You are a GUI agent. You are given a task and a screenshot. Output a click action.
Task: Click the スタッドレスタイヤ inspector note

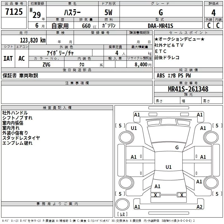click(x=21, y=138)
